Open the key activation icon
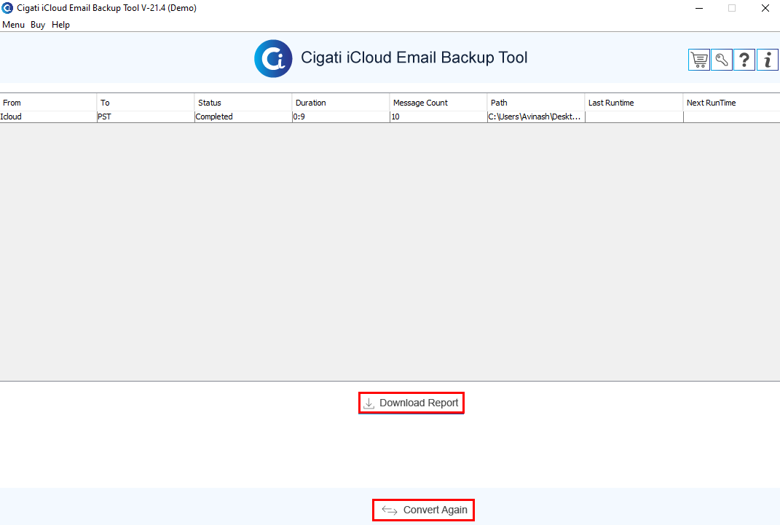The height and width of the screenshot is (525, 780). click(x=722, y=60)
